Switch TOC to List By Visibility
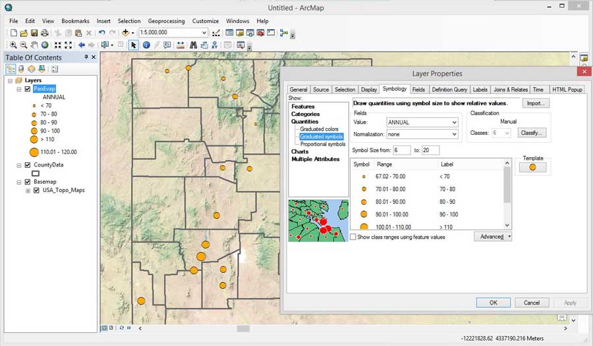593x346 pixels. point(32,69)
